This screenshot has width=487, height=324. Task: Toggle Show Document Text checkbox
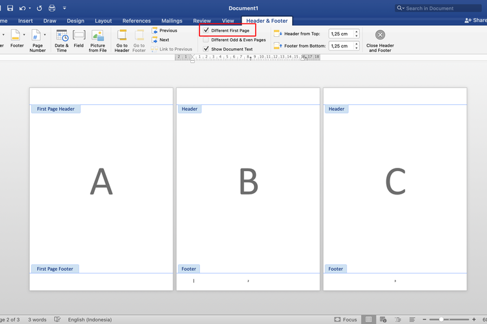pyautogui.click(x=206, y=49)
